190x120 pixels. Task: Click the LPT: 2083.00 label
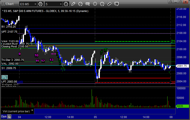(x=9, y=82)
